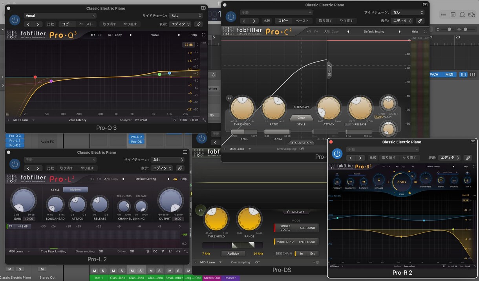Click the 比較 compare button in Pro-Q 3
Screen dimensions: 479x281
point(51,24)
